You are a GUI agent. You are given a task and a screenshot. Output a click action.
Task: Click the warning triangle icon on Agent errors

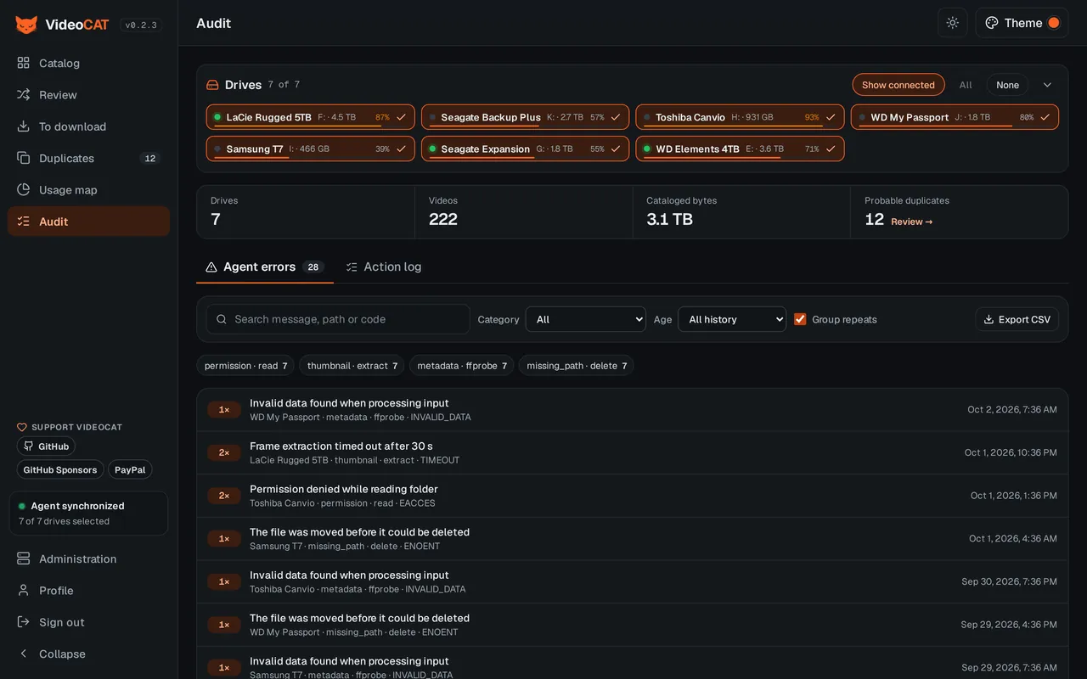211,267
